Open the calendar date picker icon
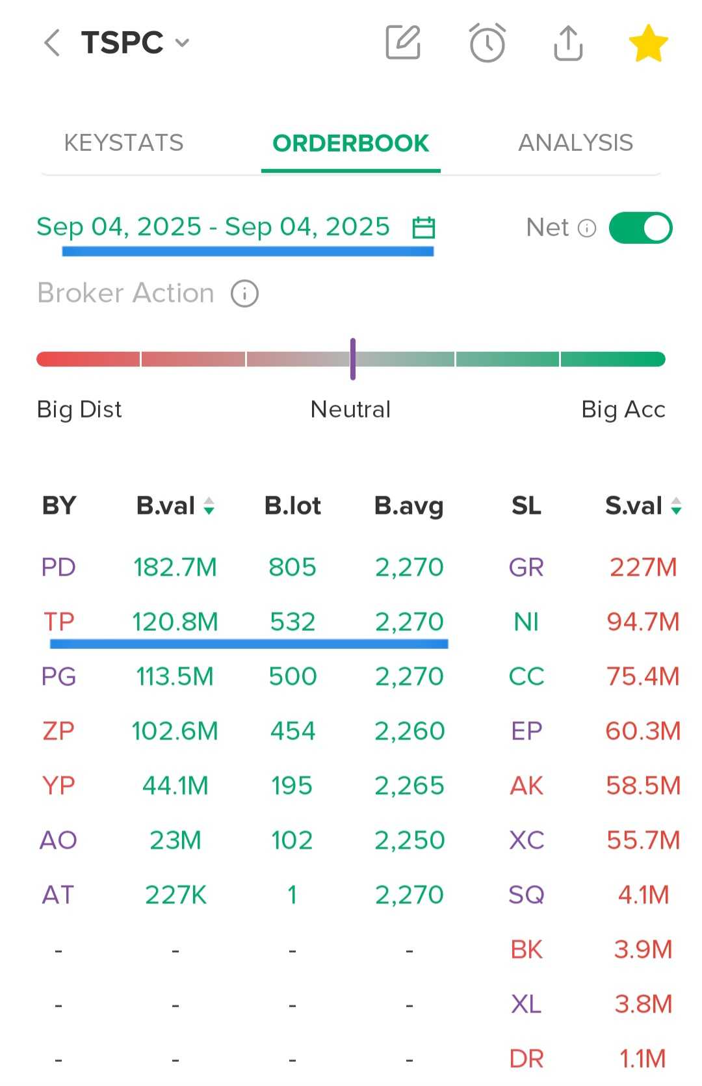This screenshot has height=1086, width=702. pyautogui.click(x=424, y=228)
